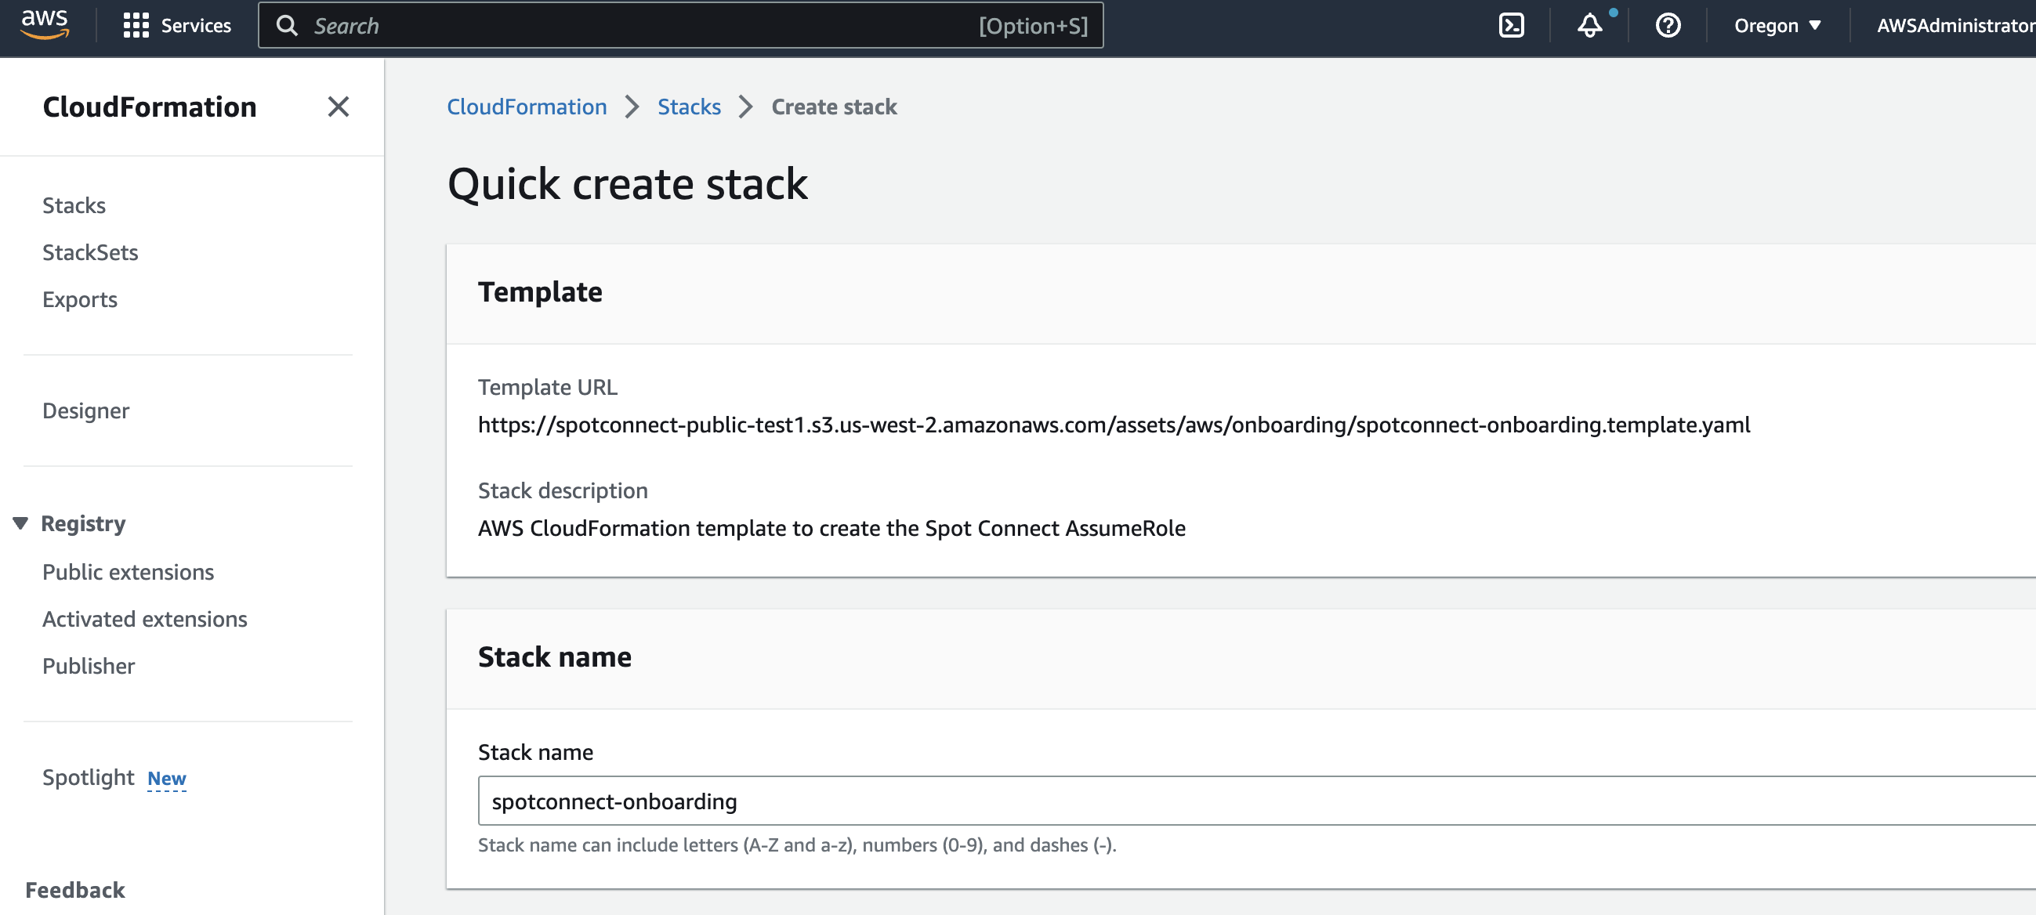Click the Stacks breadcrumb link
Viewport: 2036px width, 915px height.
[688, 107]
